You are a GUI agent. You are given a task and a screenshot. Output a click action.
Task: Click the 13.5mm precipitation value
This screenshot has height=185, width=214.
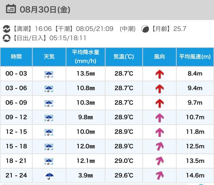86,74
